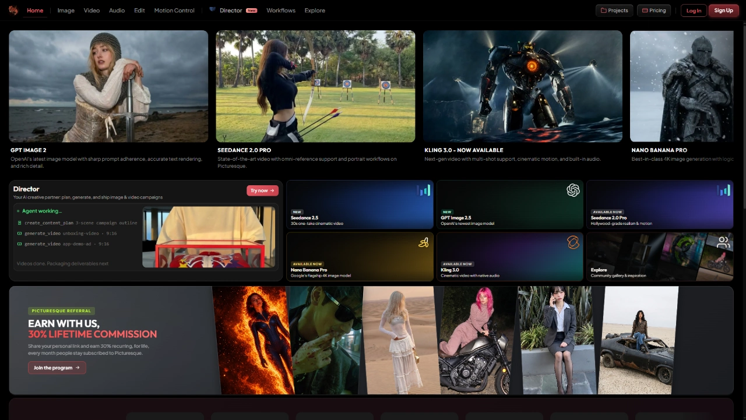Open the Video menu
The image size is (746, 420).
pos(92,10)
